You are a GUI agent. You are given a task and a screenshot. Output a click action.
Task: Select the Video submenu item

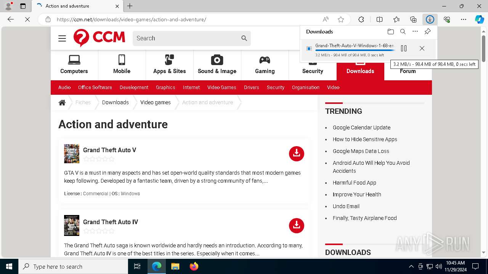tap(333, 88)
